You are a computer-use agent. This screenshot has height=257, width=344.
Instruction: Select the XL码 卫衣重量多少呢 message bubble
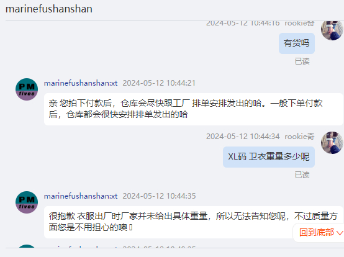(269, 157)
